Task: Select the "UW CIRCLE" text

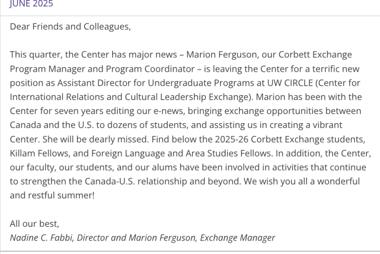Action: coord(290,83)
